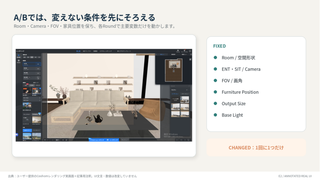Open the lighting template dropdown

coord(37,83)
